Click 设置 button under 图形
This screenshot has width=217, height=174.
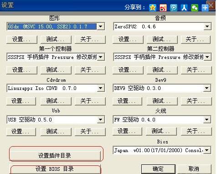tap(22, 39)
